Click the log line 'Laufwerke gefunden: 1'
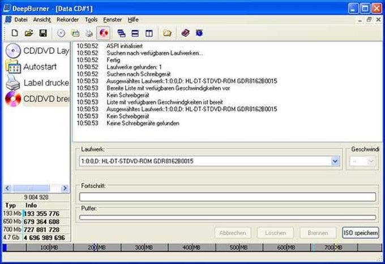 (x=134, y=67)
